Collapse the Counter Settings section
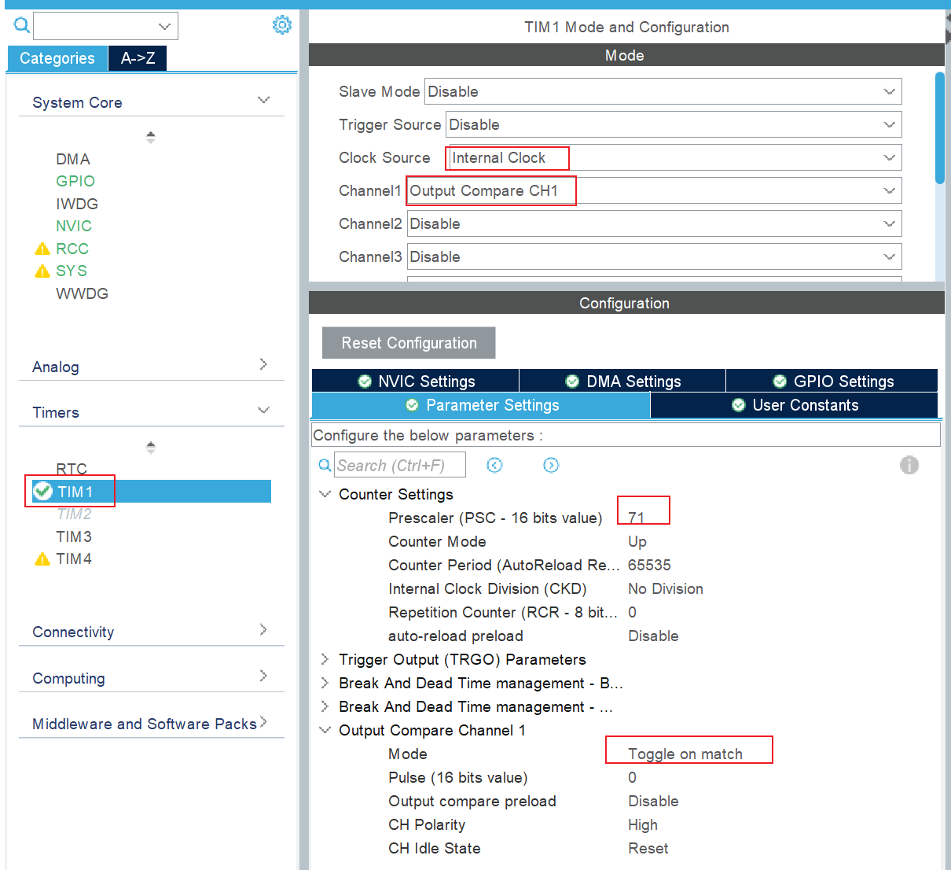Screen dimensions: 951x870 (x=325, y=494)
